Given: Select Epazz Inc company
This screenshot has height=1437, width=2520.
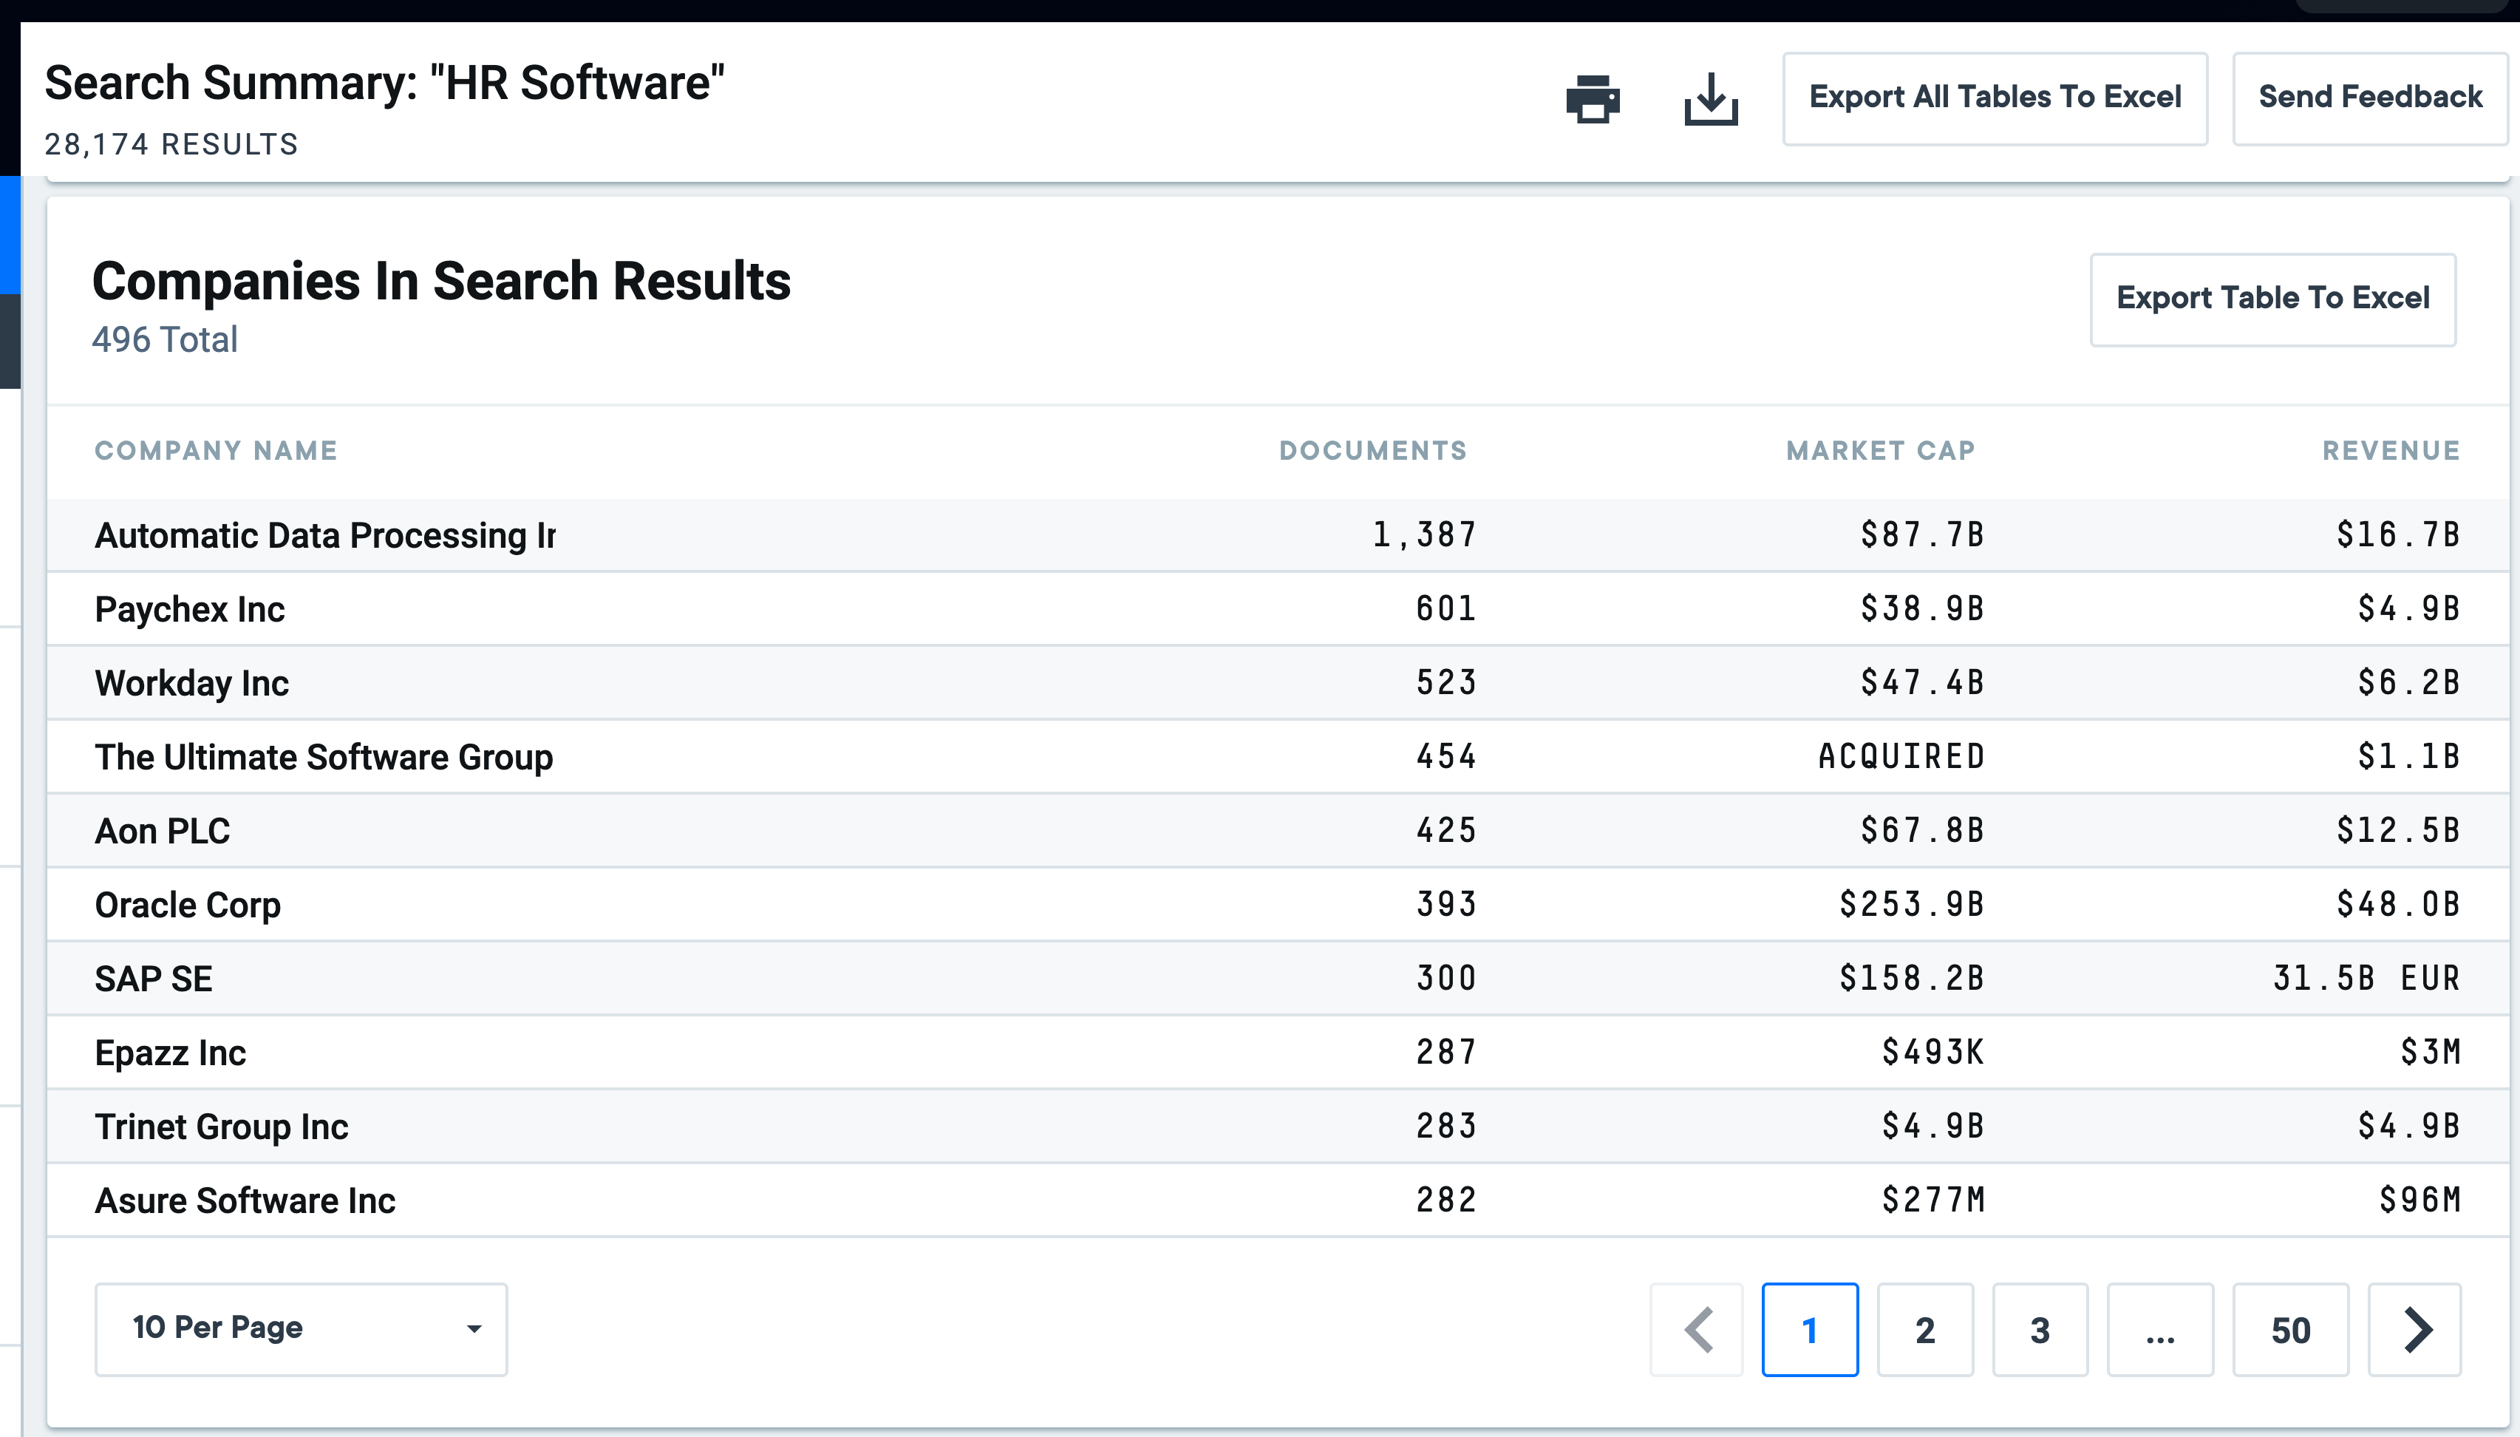Looking at the screenshot, I should [170, 1053].
